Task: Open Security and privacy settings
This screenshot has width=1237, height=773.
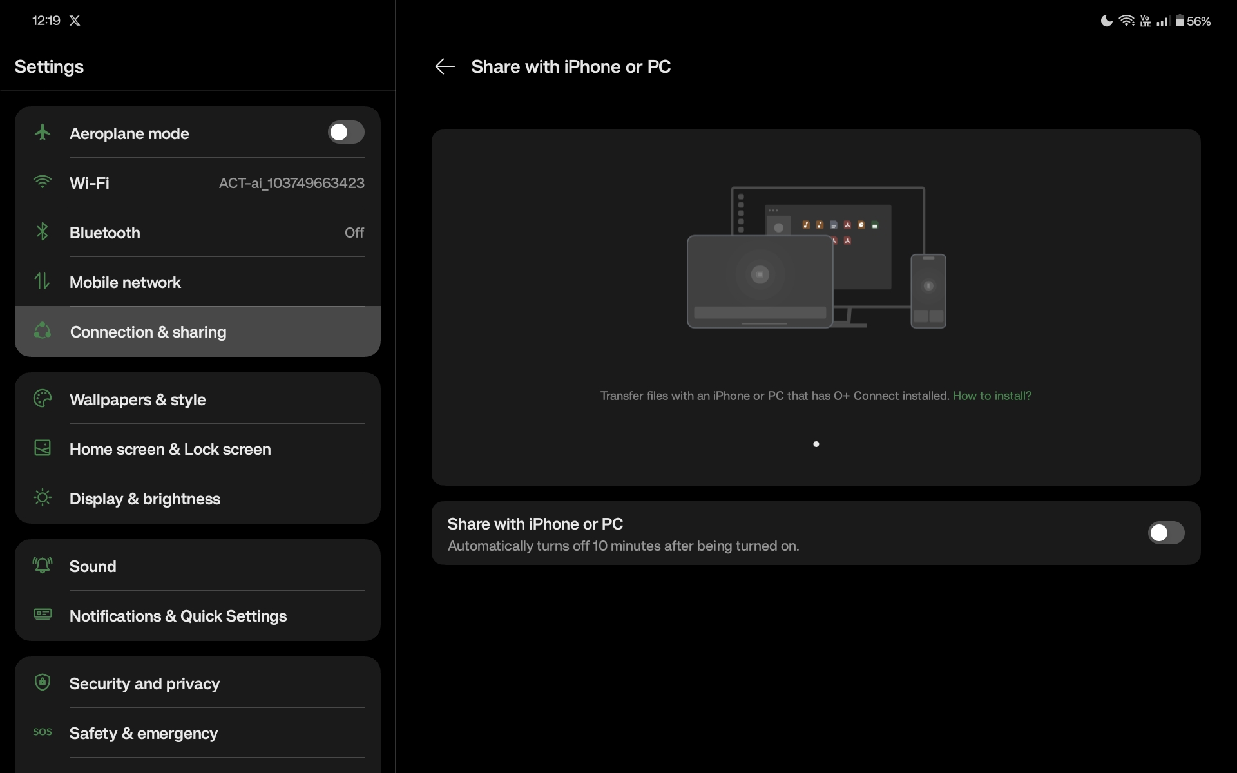Action: coord(198,683)
